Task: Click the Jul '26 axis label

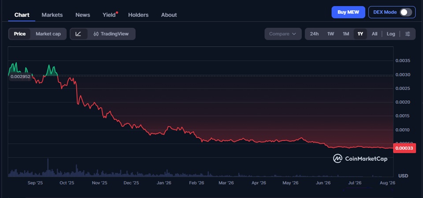Action: coord(355,183)
